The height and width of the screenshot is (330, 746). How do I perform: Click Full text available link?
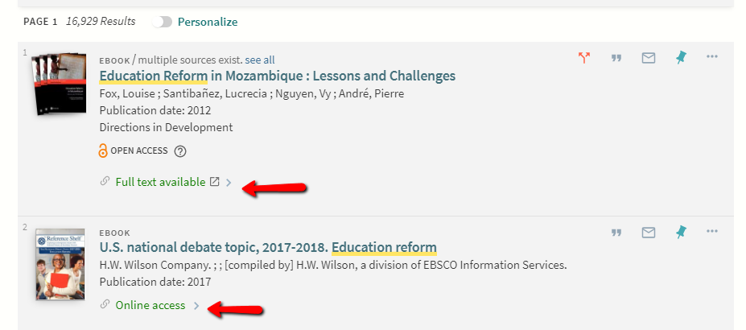[160, 182]
